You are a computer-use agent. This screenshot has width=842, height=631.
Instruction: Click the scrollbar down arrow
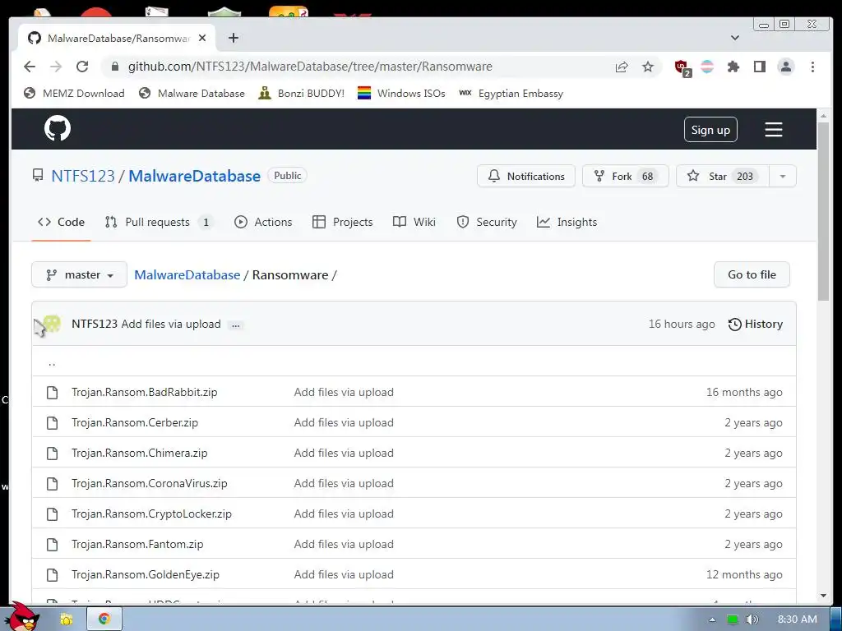point(823,596)
